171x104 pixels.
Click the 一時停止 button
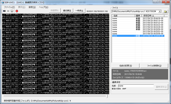tap(79, 11)
